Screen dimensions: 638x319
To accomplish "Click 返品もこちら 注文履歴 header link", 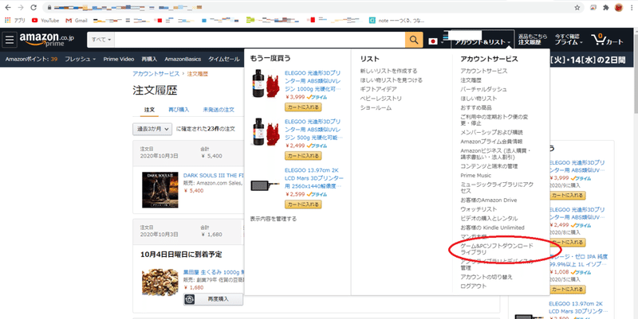I will coord(533,39).
